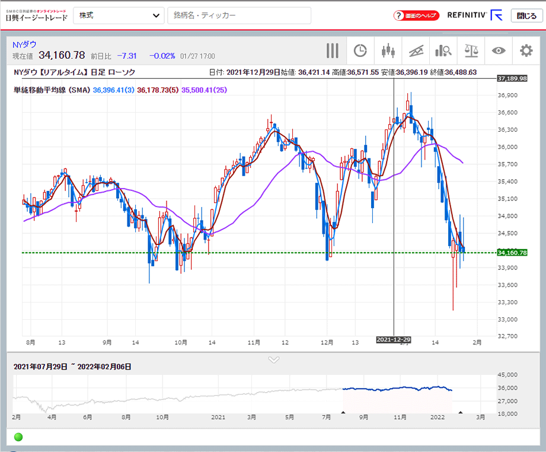546x452 pixels.
Task: Toggle the eye visibility icon
Action: pyautogui.click(x=499, y=51)
